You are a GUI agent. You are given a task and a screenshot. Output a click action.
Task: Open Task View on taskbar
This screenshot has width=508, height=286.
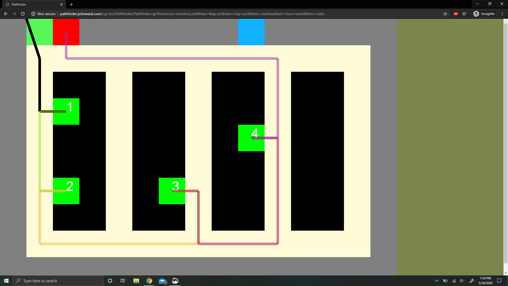(123, 281)
